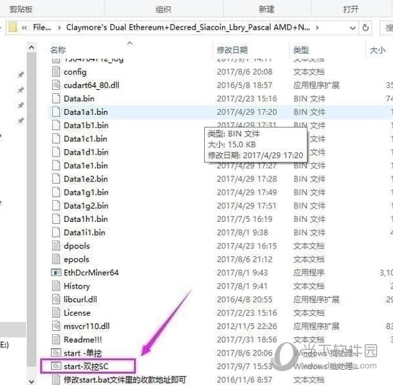Viewport: 393px width, 385px height.
Task: Select the Data1e2.bin file name
Action: (86, 179)
